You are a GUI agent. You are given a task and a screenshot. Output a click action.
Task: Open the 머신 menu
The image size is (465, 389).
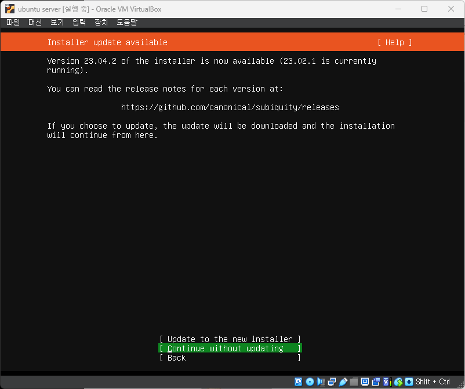tap(35, 22)
